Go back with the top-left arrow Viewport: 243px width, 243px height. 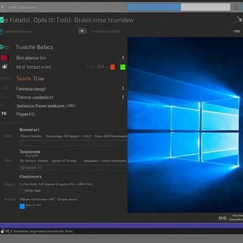(x=2, y=7)
